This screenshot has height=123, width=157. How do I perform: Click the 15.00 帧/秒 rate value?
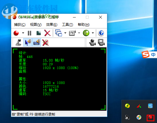(x=53, y=60)
